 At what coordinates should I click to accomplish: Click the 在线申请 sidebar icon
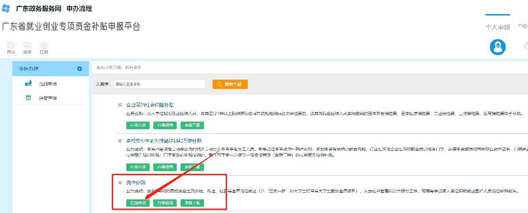[29, 83]
